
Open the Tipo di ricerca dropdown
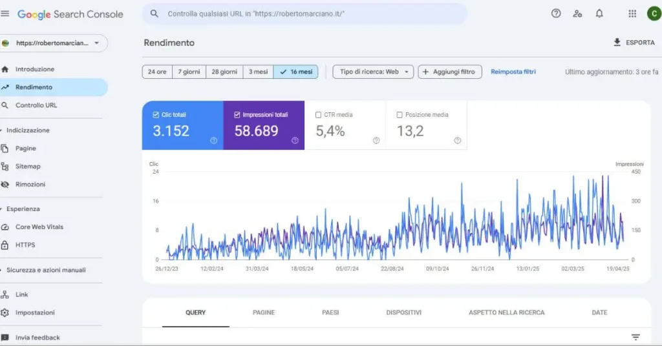[x=373, y=72]
